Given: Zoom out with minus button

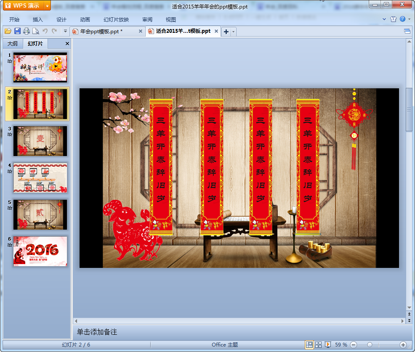Looking at the screenshot, I should point(353,344).
